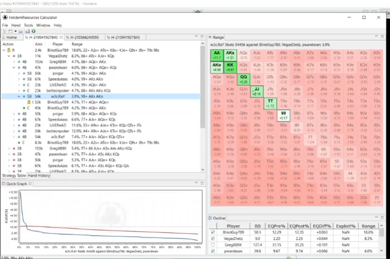Click the green run calculation icon
The width and height of the screenshot is (390, 259).
[33, 31]
